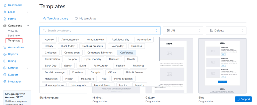Go to Automations in the sidebar
This screenshot has width=257, height=105.
pyautogui.click(x=16, y=47)
